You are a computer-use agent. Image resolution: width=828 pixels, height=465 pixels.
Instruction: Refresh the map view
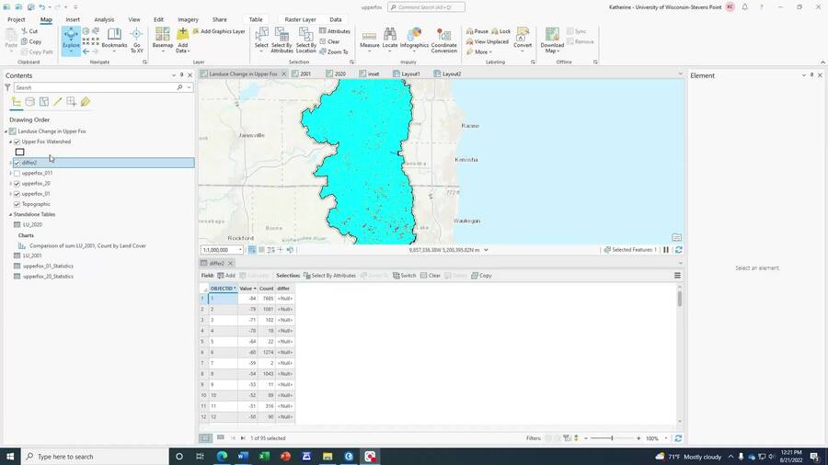(x=679, y=250)
